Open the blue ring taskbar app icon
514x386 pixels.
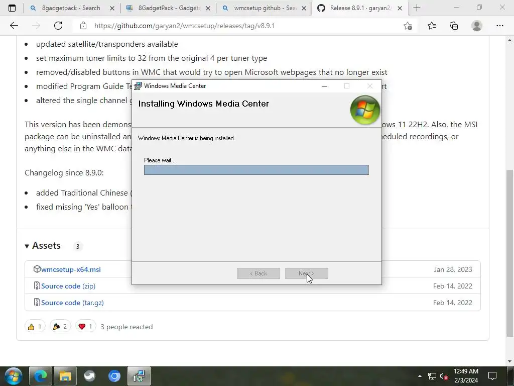(114, 376)
